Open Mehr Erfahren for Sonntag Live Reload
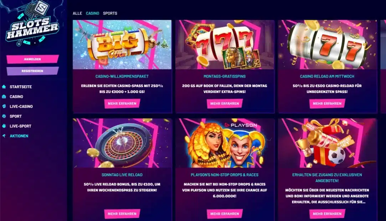This screenshot has height=221, width=386. pyautogui.click(x=122, y=214)
